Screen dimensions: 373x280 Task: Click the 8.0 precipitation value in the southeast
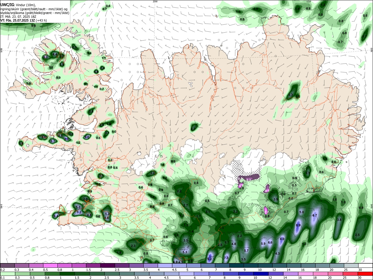[282, 239]
